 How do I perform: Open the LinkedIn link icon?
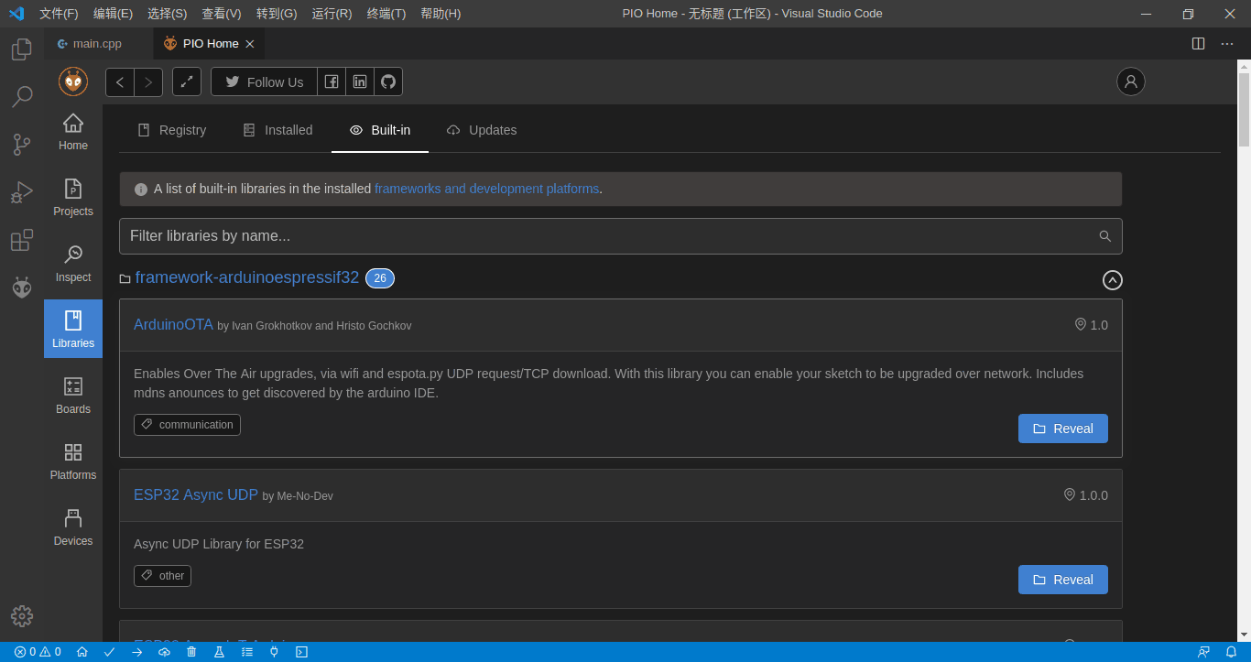(360, 81)
